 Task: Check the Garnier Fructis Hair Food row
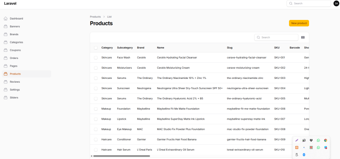(x=96, y=139)
